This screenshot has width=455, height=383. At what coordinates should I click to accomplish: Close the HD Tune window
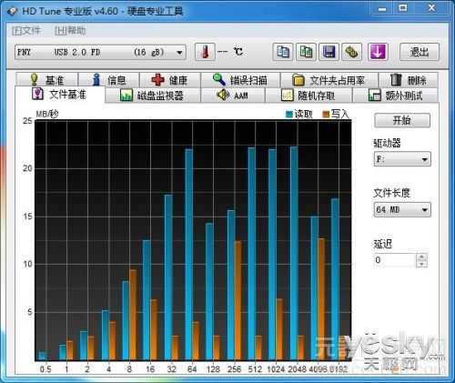(x=431, y=8)
